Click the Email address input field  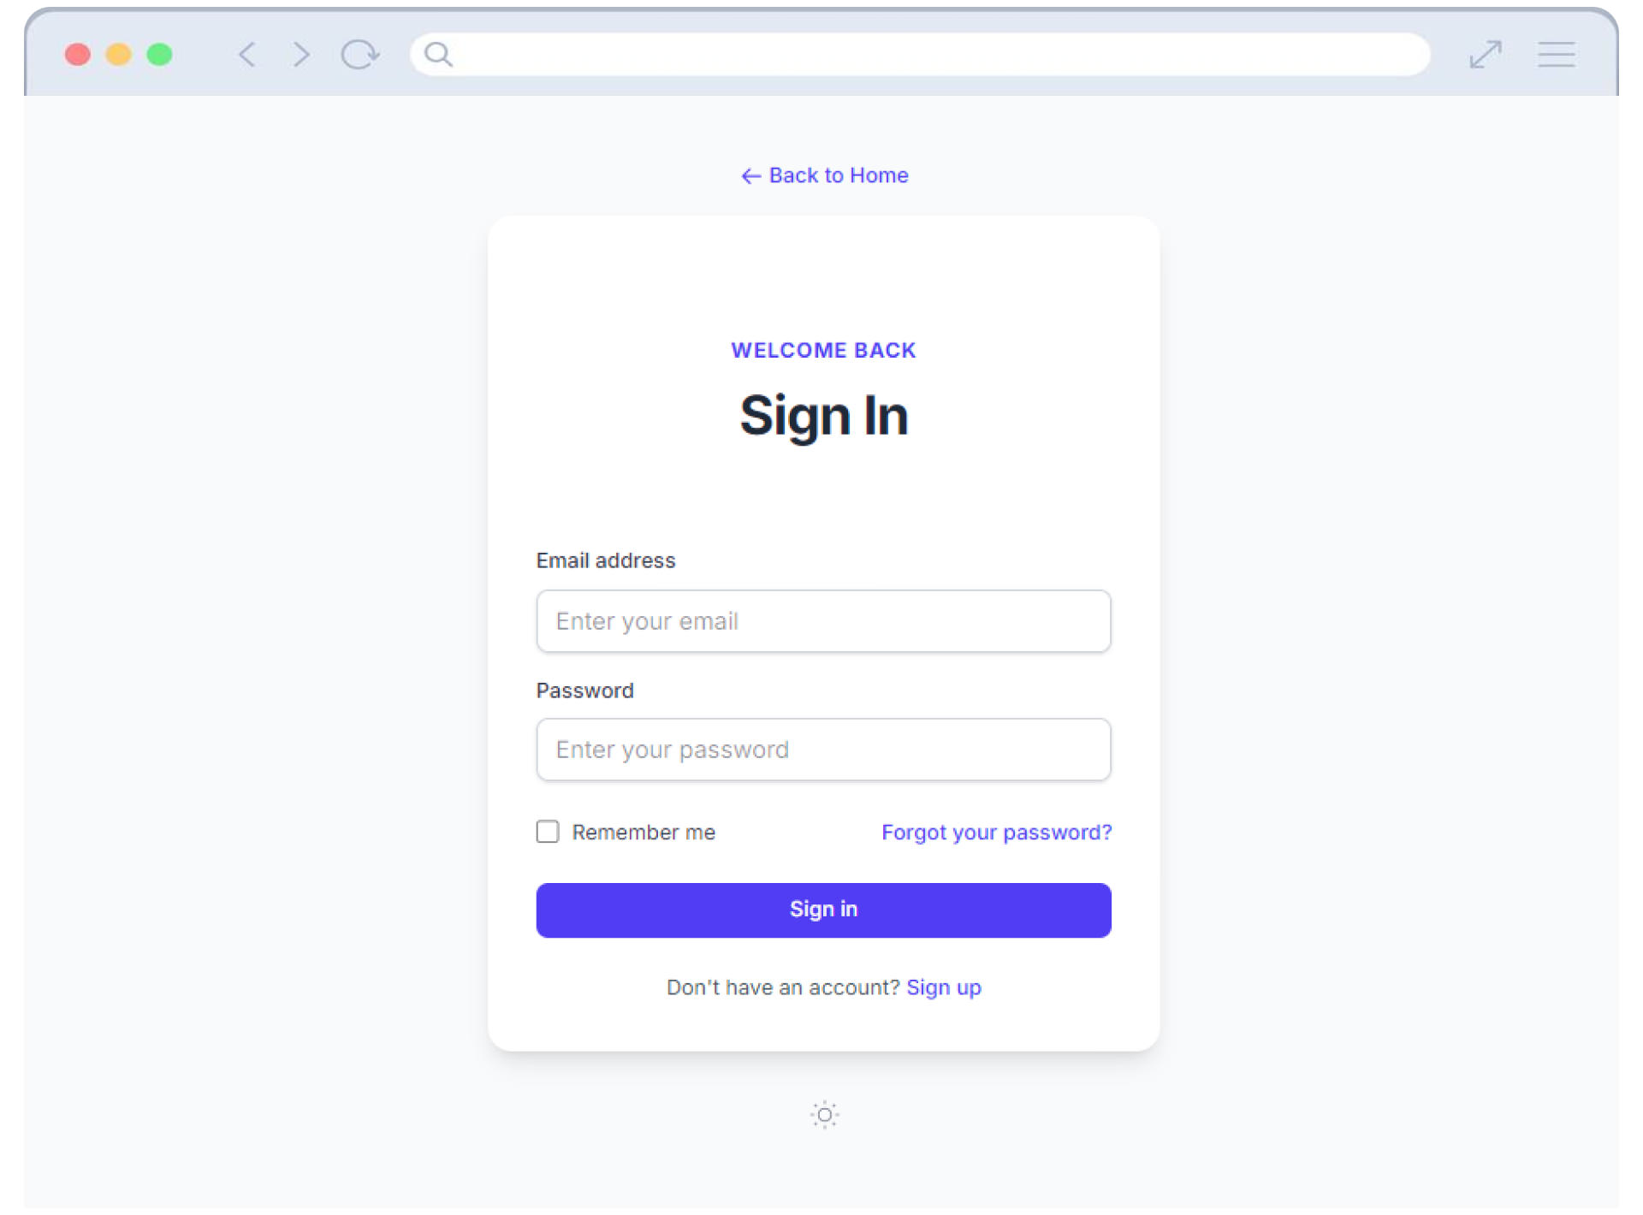(x=823, y=620)
